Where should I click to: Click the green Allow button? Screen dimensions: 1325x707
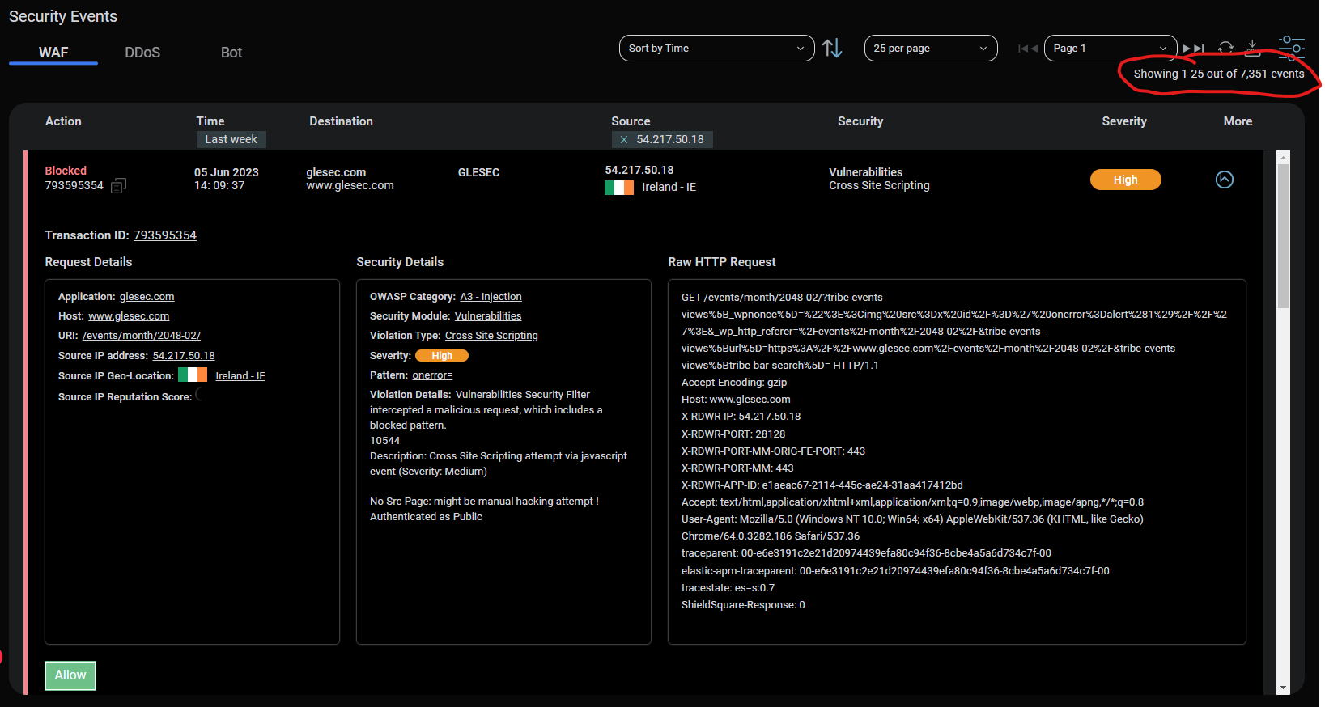[x=70, y=675]
